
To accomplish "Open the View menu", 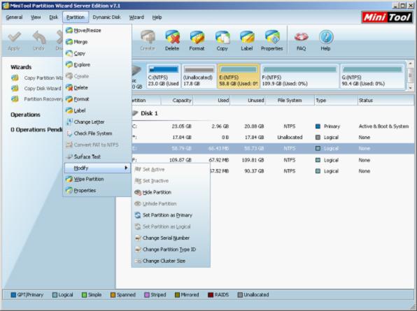I will pyautogui.click(x=36, y=17).
